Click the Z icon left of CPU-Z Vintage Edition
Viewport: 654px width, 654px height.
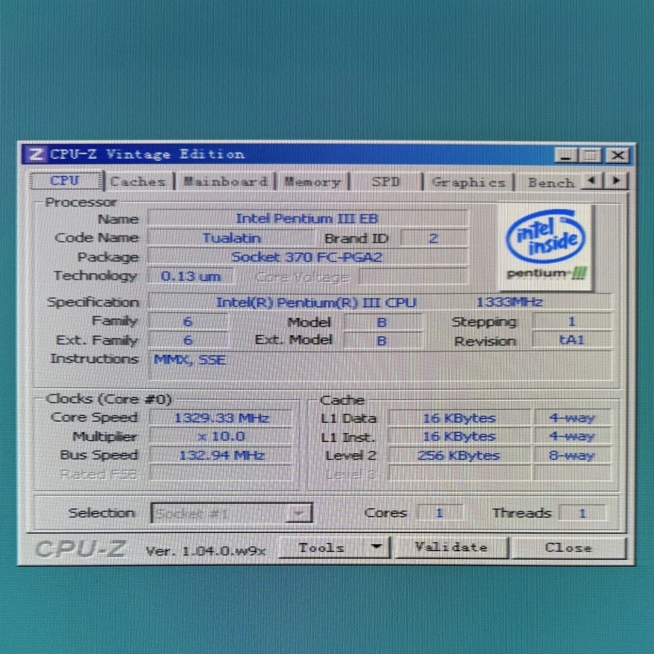click(x=35, y=155)
